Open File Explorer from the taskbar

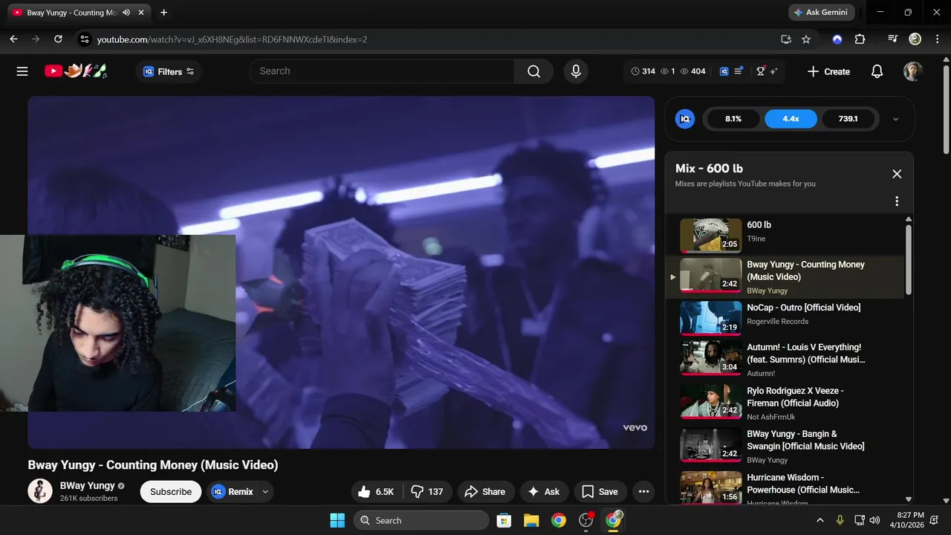pyautogui.click(x=530, y=520)
